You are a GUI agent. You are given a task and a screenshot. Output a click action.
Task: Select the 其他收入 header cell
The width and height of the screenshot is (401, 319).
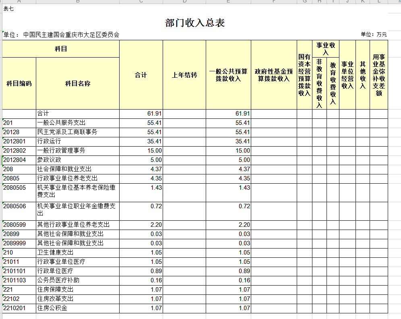363,75
